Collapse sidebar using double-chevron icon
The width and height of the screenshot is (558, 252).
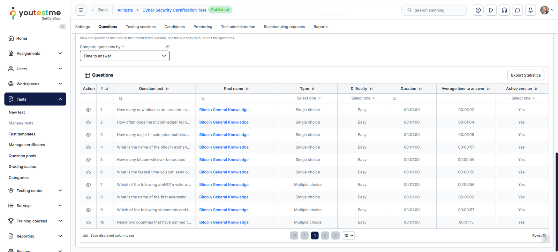point(63,27)
